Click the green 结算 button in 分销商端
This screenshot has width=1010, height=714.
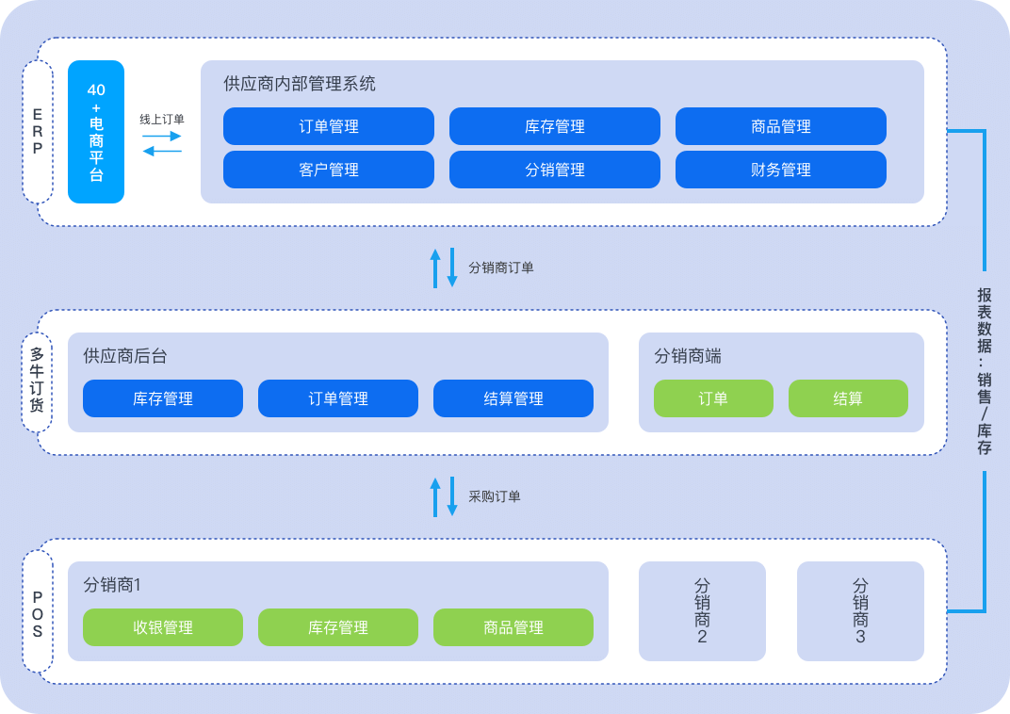coord(848,398)
